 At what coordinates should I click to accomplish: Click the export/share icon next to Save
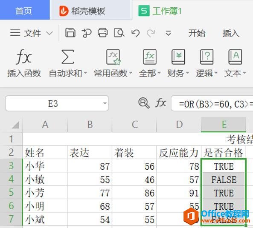(x=87, y=33)
